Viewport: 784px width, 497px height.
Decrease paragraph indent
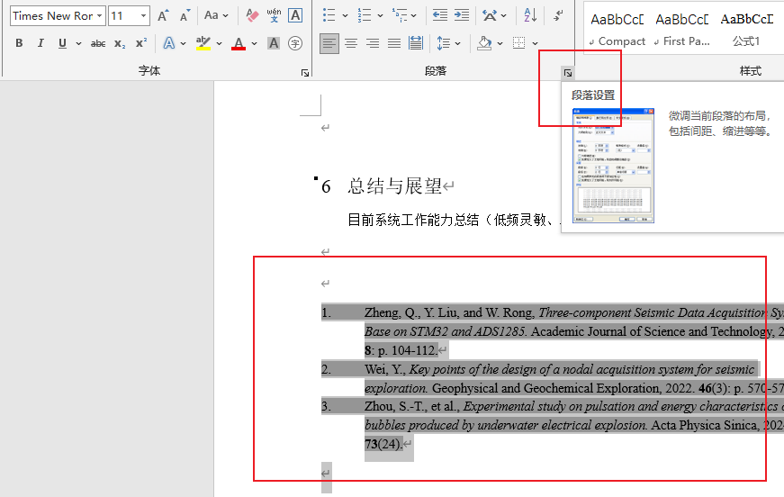point(440,15)
